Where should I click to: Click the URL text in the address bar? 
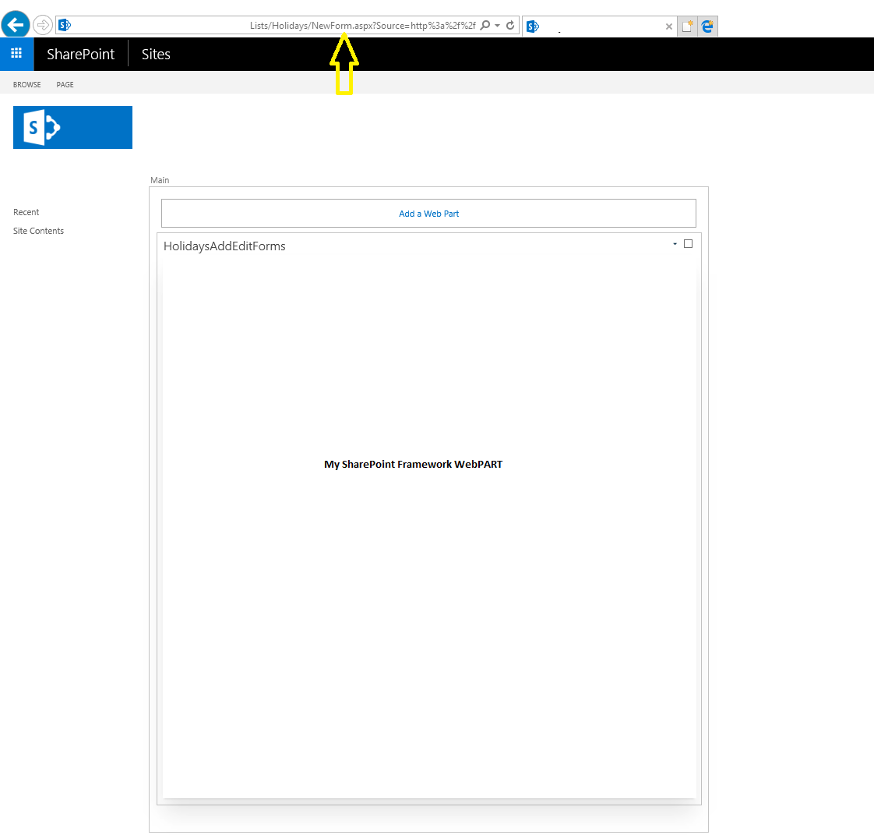pos(362,25)
